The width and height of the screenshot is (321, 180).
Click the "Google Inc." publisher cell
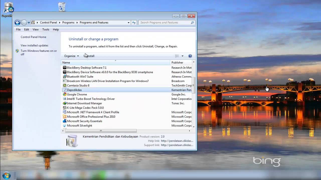click(179, 94)
